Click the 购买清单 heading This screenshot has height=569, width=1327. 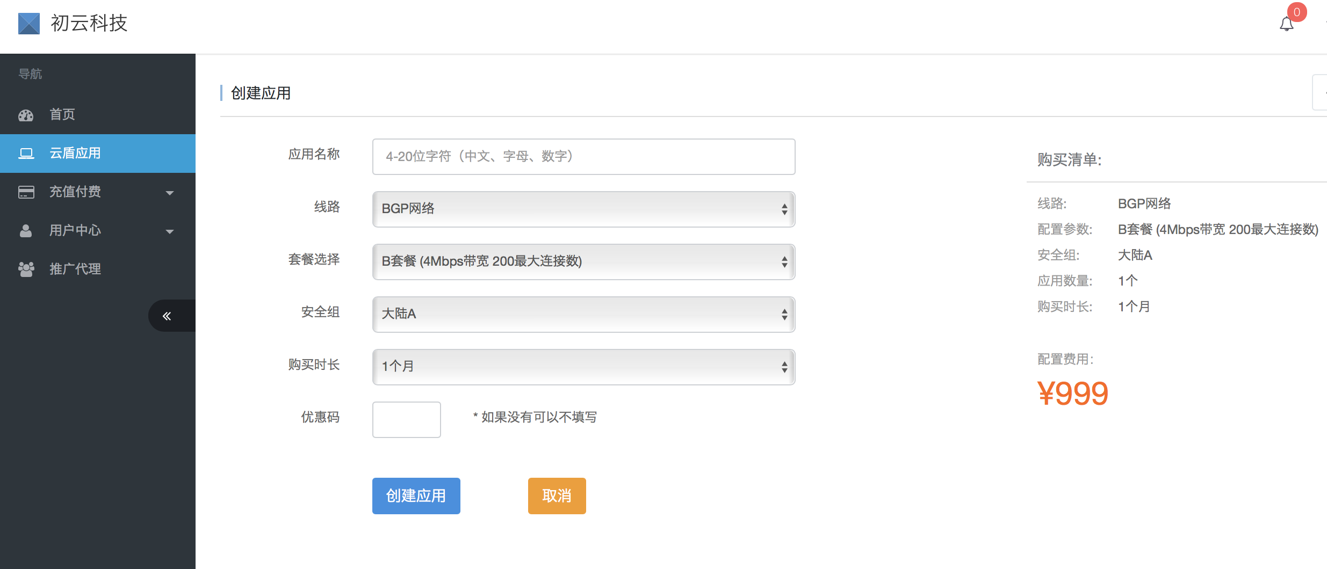tap(1069, 160)
